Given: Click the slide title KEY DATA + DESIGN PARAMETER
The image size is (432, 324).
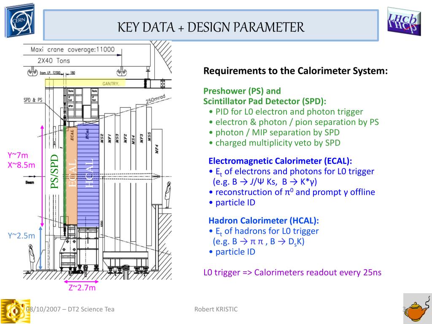Looking at the screenshot, I should pos(211,27).
